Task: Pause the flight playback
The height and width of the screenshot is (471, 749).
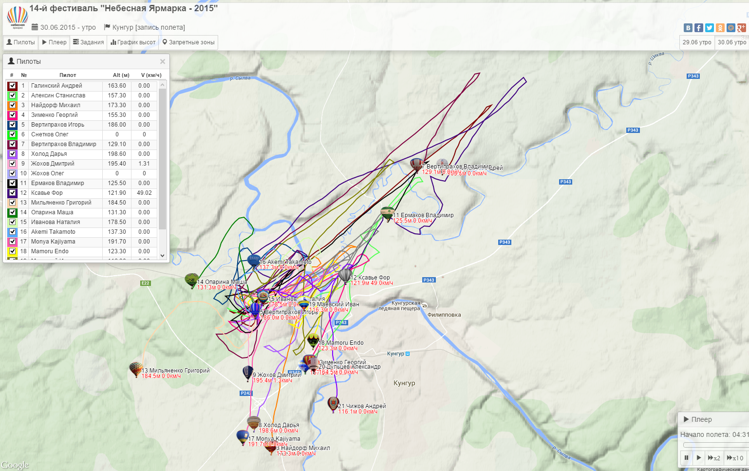Action: tap(686, 458)
